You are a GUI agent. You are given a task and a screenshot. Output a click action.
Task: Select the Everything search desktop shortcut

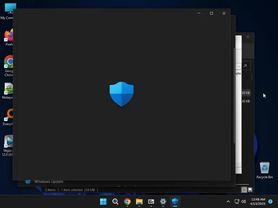pyautogui.click(x=8, y=117)
